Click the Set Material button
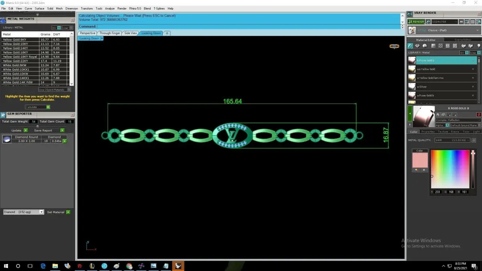This screenshot has height=271, width=482. coord(58,212)
